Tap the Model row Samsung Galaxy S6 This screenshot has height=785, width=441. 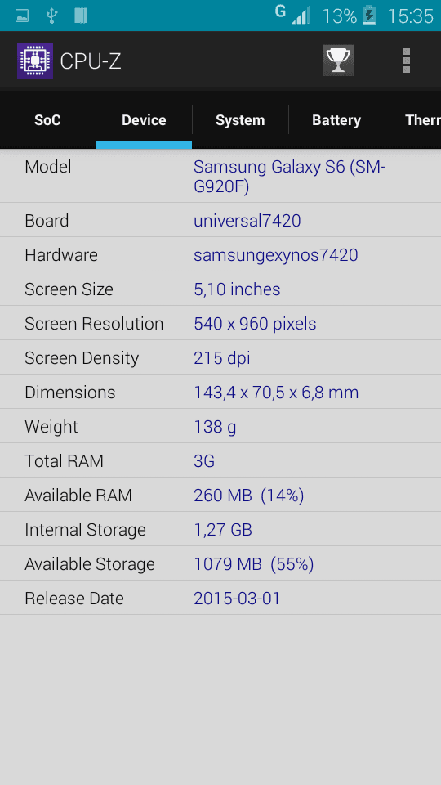coord(220,177)
